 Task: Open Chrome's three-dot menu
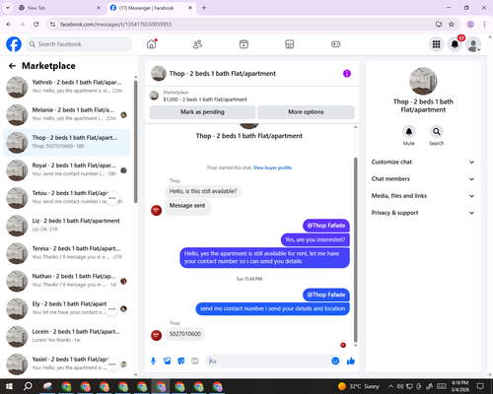[x=484, y=24]
